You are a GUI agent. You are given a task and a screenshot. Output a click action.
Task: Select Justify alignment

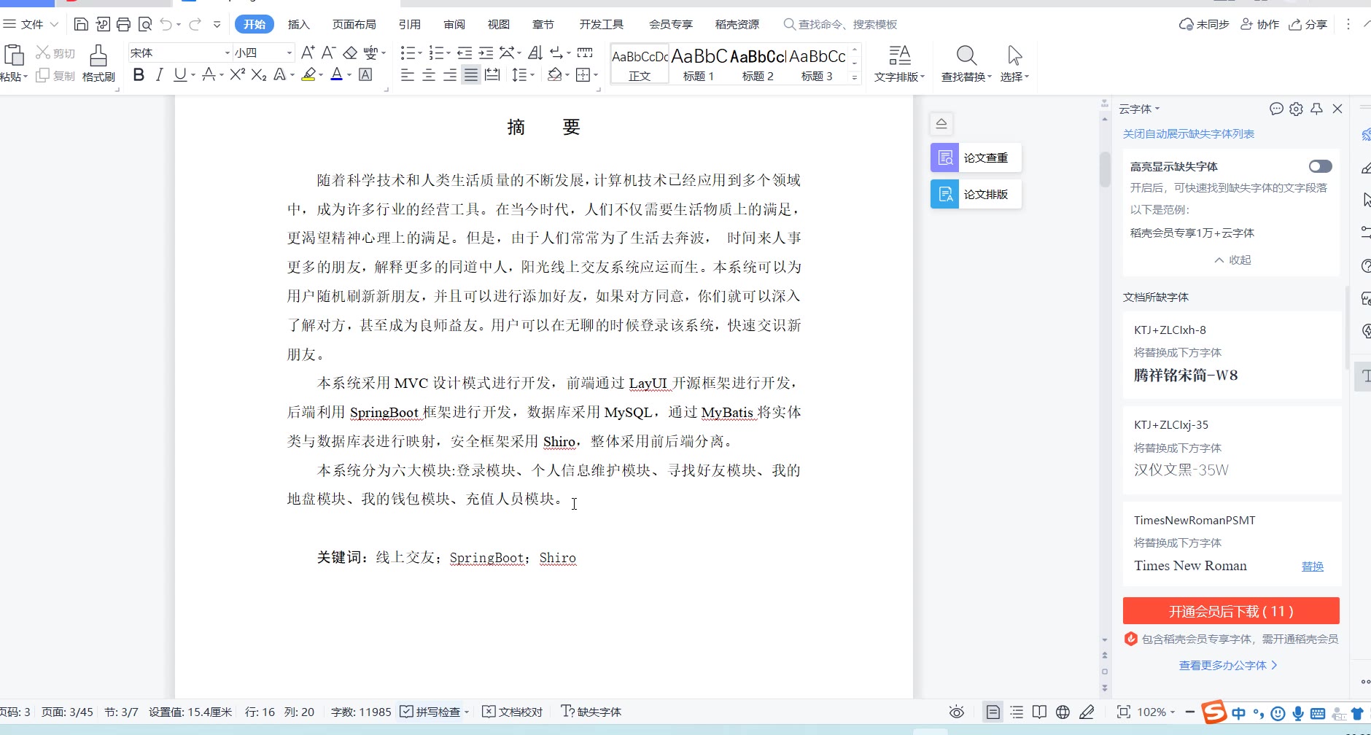pyautogui.click(x=471, y=74)
